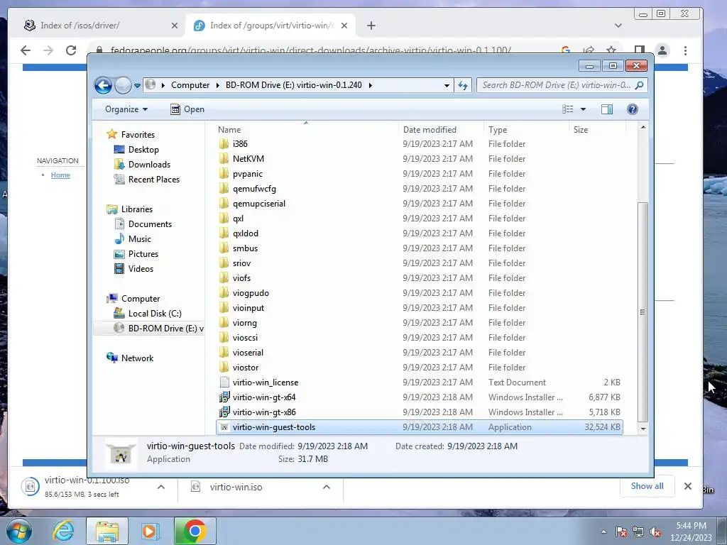Open the Windows Start menu

pos(18,531)
